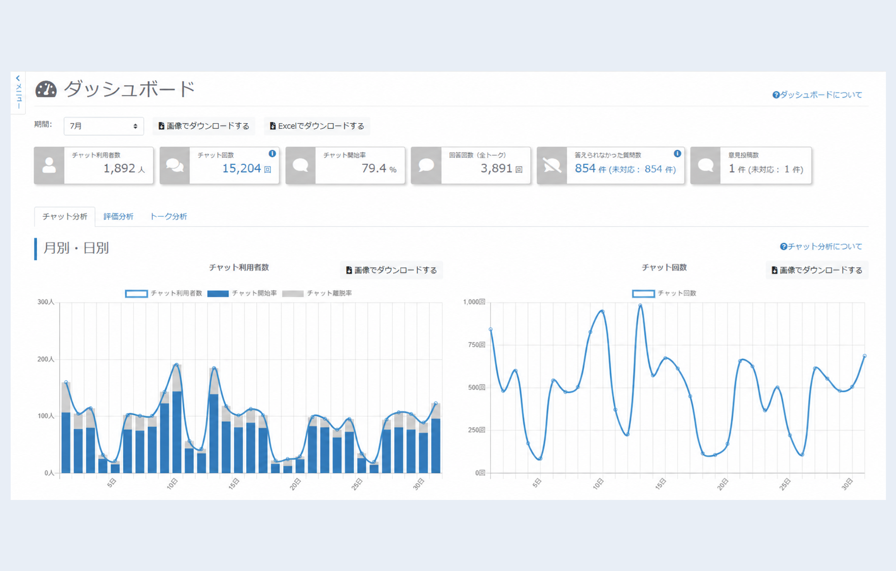Switch to the 評価分析 tab
Image resolution: width=896 pixels, height=571 pixels.
(x=118, y=217)
